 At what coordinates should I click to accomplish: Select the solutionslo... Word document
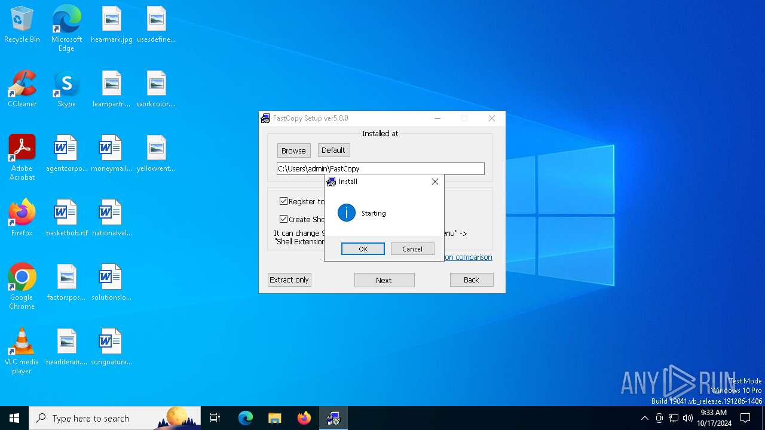point(112,283)
